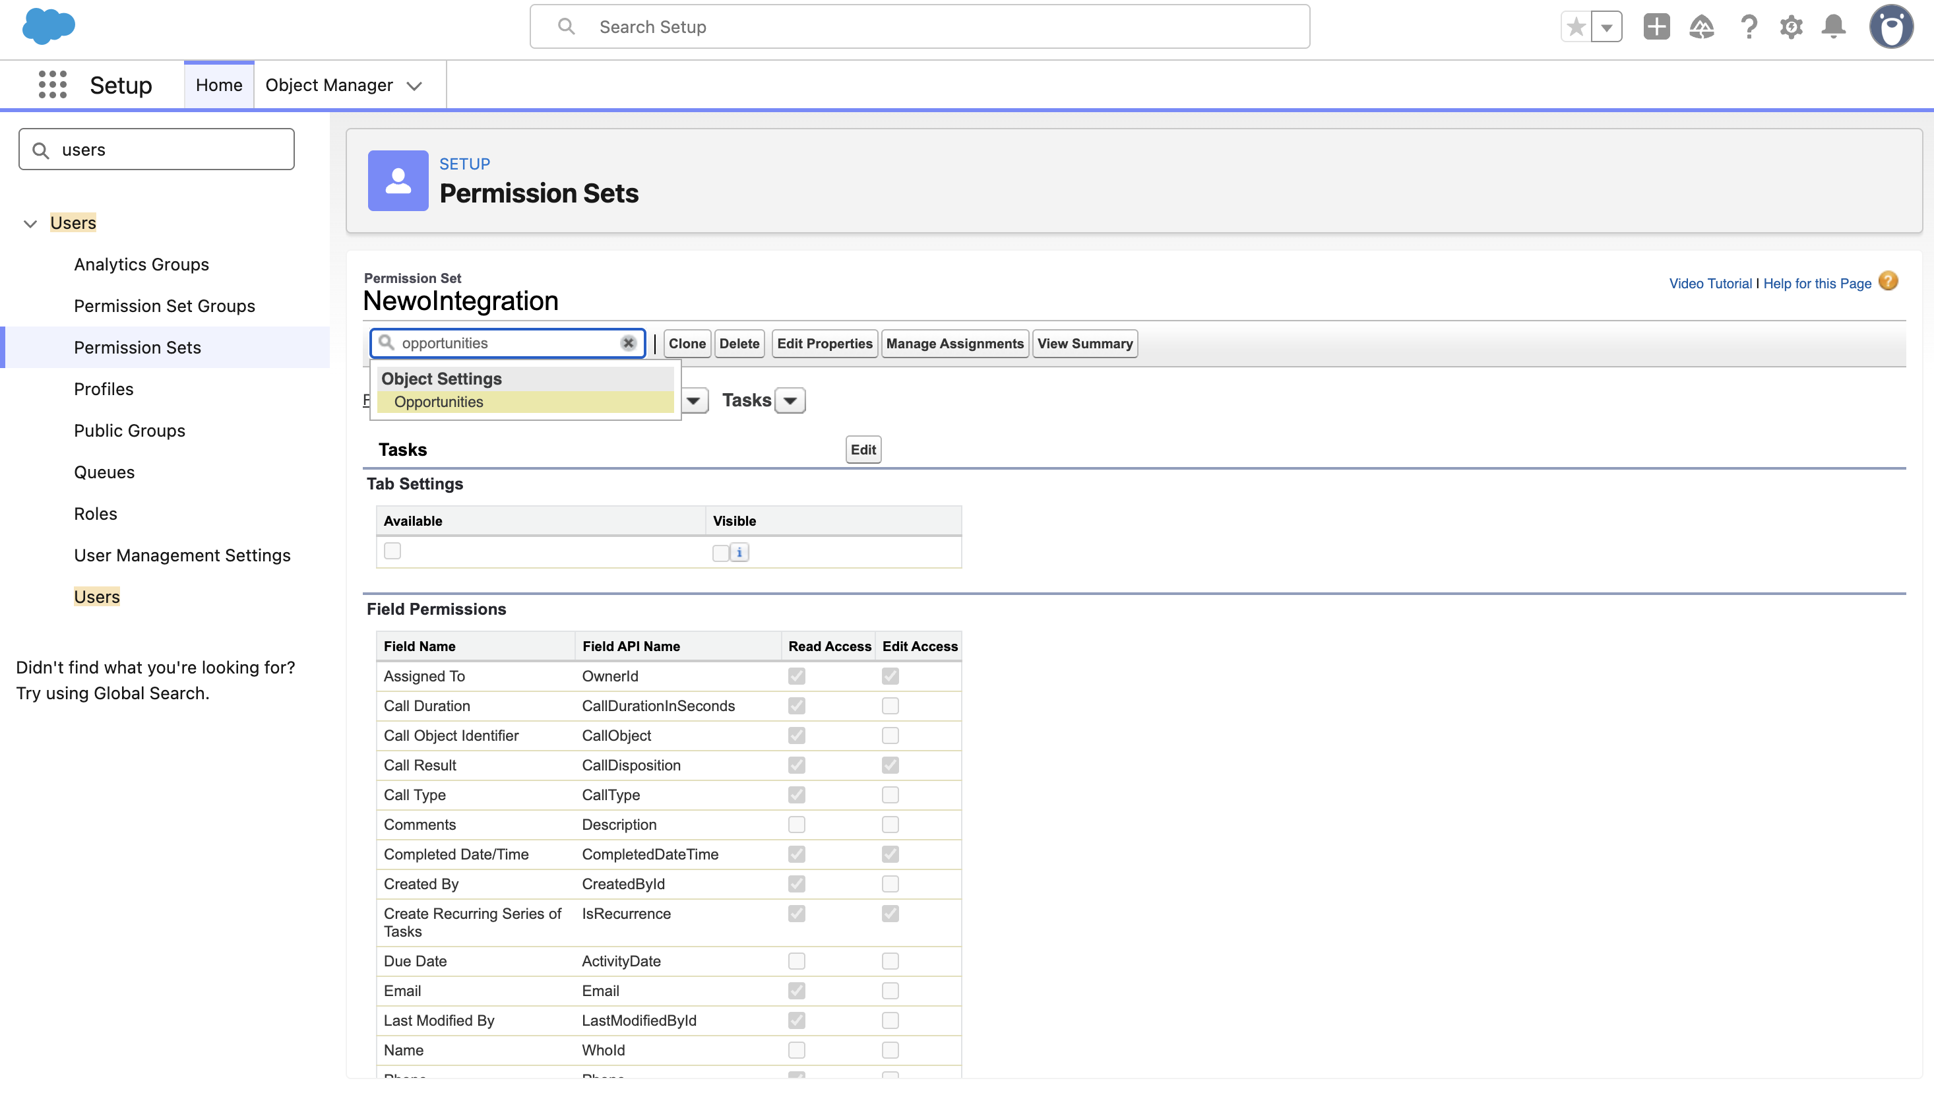The height and width of the screenshot is (1095, 1934).
Task: Open Roles in the sidebar
Action: [x=96, y=514]
